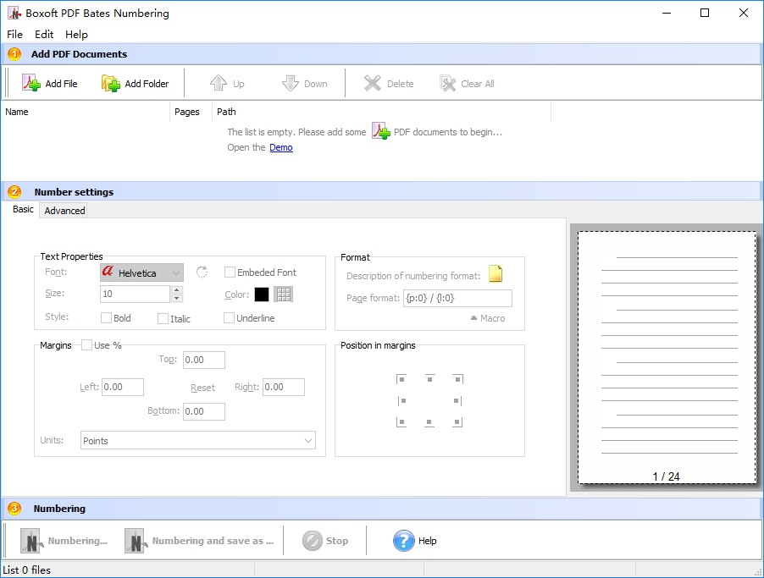
Task: Switch to the Advanced tab
Action: point(64,211)
